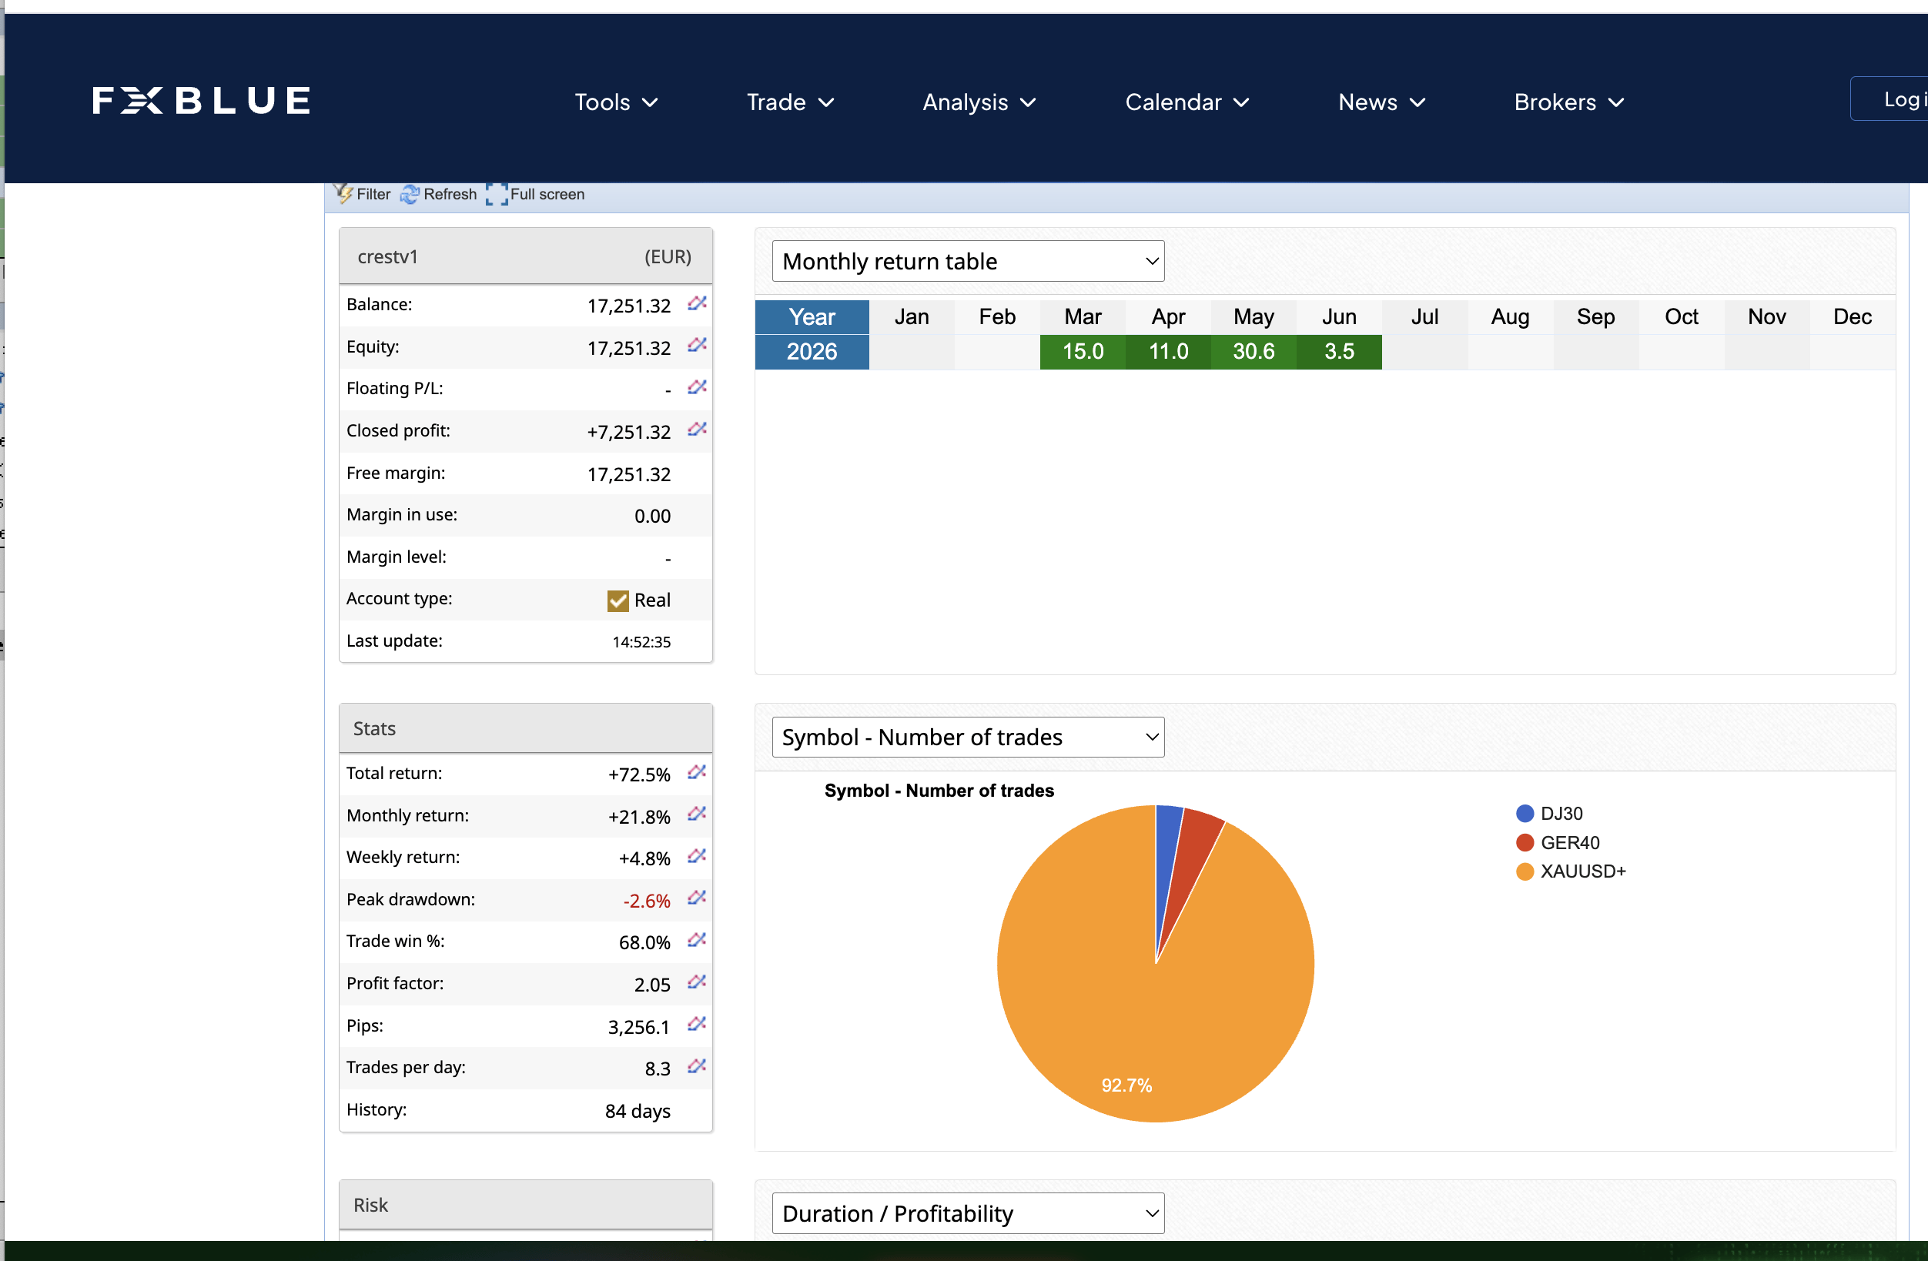The height and width of the screenshot is (1261, 1928).
Task: Click the XAUUSD+ orange legend swatch
Action: [1525, 871]
